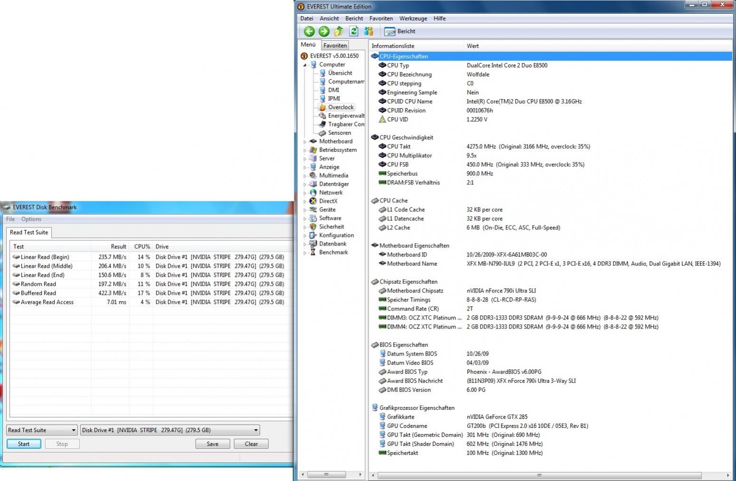Click the disabled Stop button in Disk Benchmark
This screenshot has width=736, height=481.
pos(62,444)
